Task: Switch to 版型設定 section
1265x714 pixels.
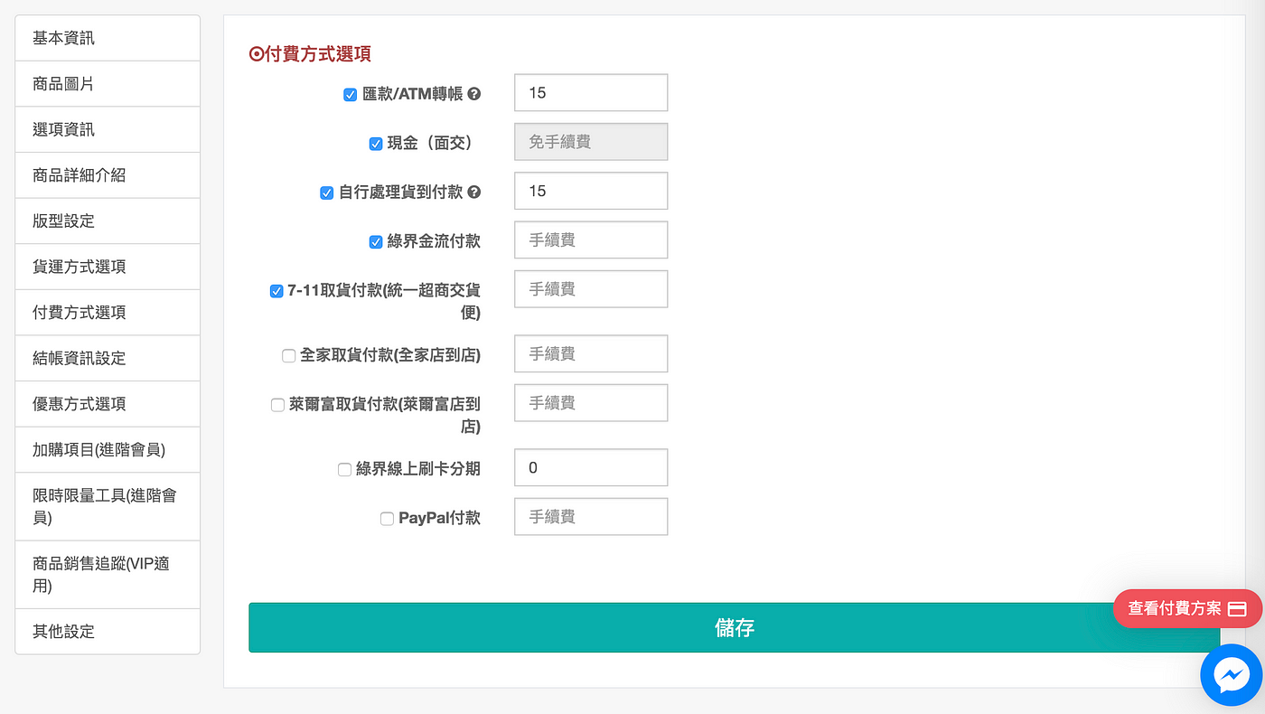Action: pyautogui.click(x=108, y=221)
